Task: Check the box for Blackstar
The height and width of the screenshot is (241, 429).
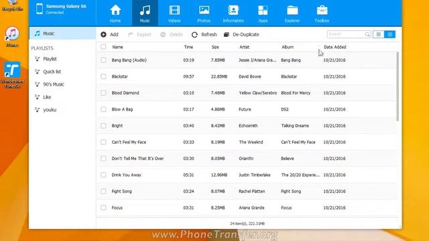Action: (103, 76)
